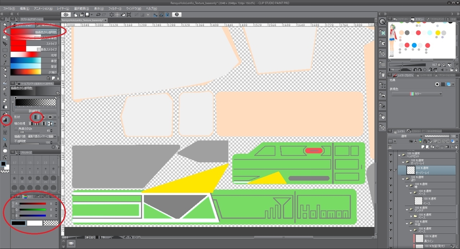
Task: Open the layer blending mode dropdown 通常
Action: [x=405, y=136]
